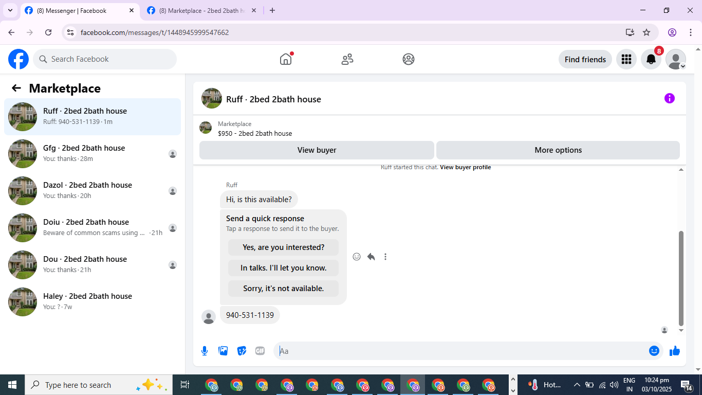React to the quick response message
The image size is (702, 395).
[x=357, y=257]
